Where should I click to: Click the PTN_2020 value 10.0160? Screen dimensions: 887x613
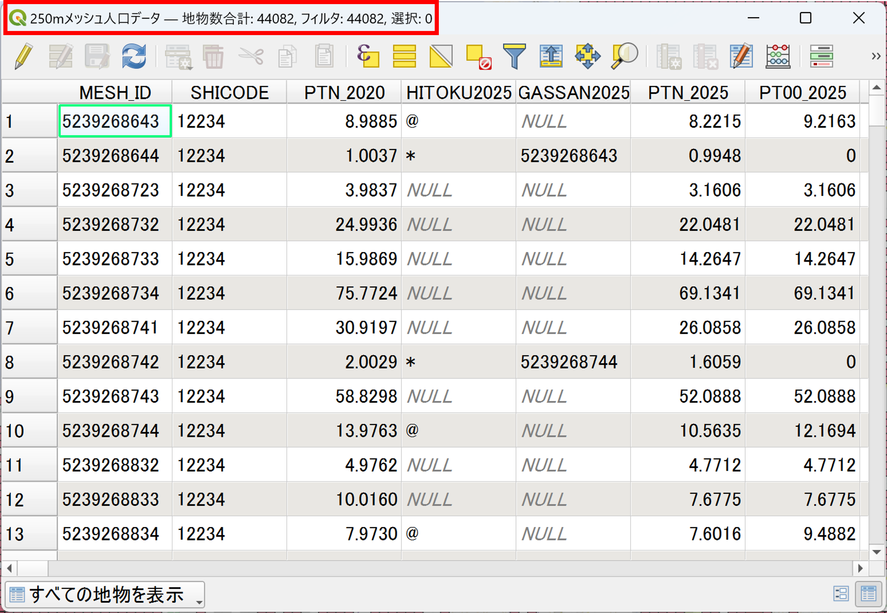tap(344, 499)
